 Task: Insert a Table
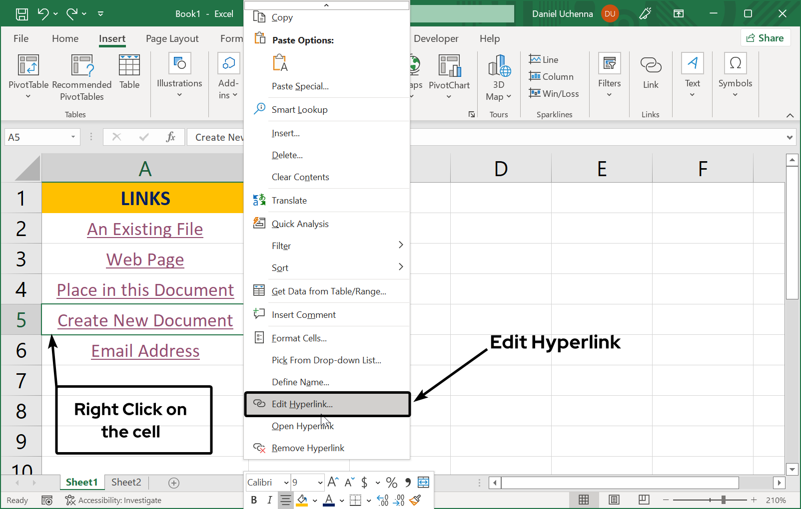129,72
